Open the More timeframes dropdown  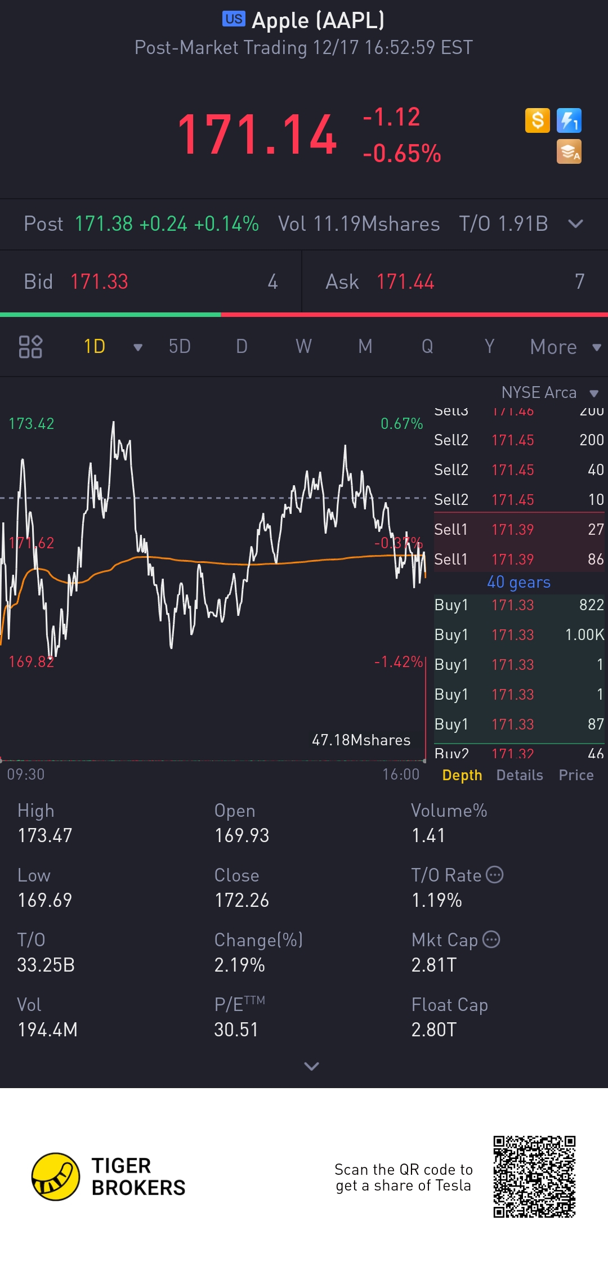565,347
